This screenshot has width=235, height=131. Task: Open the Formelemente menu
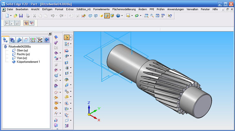click(x=102, y=9)
